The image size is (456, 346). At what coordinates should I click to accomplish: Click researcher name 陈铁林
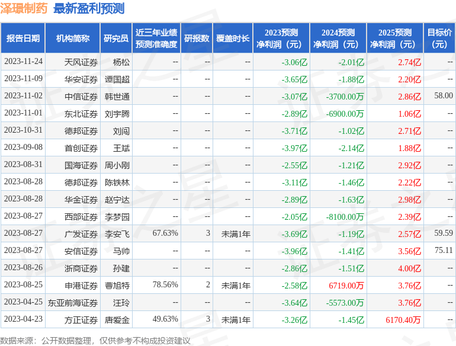tap(117, 182)
